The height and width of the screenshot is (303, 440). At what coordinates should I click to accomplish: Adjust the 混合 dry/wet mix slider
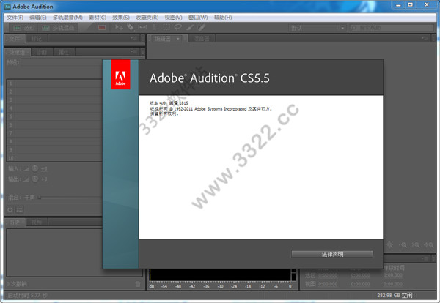coord(70,198)
